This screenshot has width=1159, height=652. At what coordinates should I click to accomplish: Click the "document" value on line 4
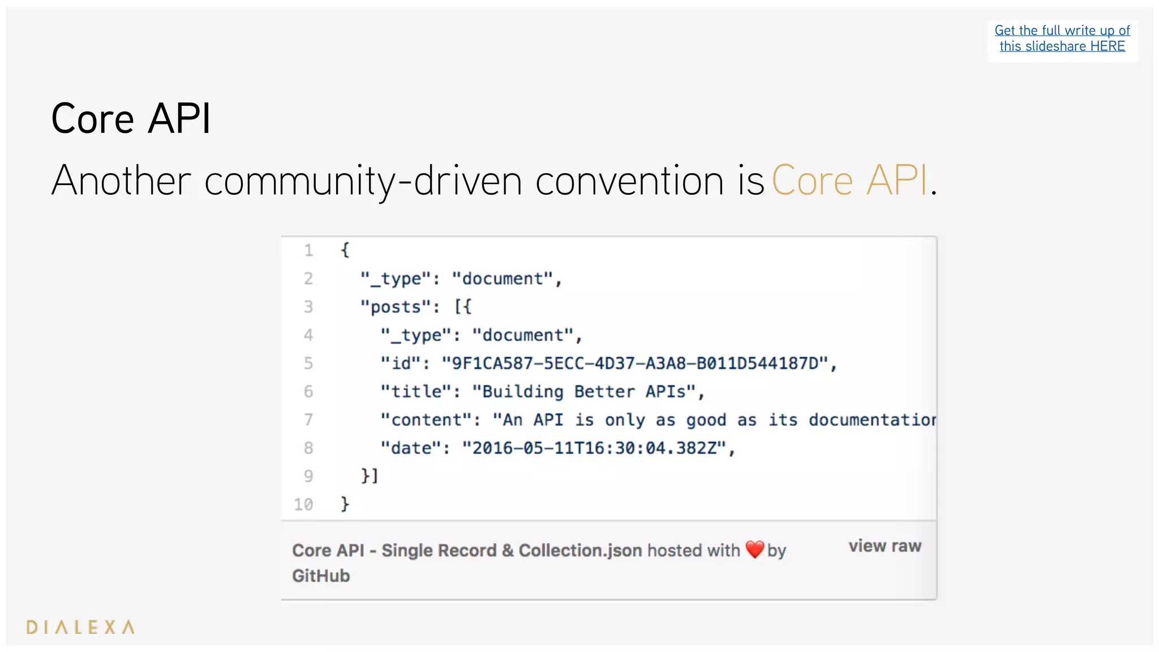click(523, 335)
